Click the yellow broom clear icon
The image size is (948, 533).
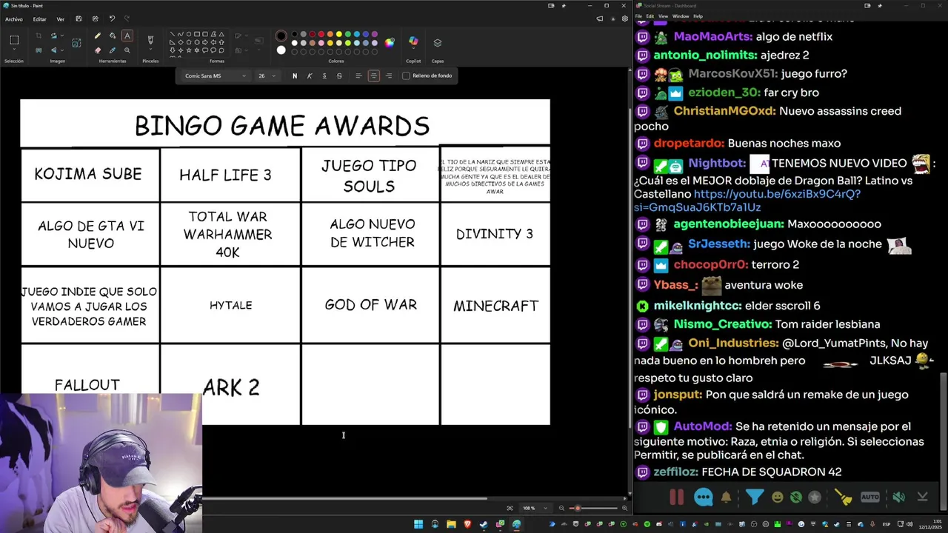844,497
